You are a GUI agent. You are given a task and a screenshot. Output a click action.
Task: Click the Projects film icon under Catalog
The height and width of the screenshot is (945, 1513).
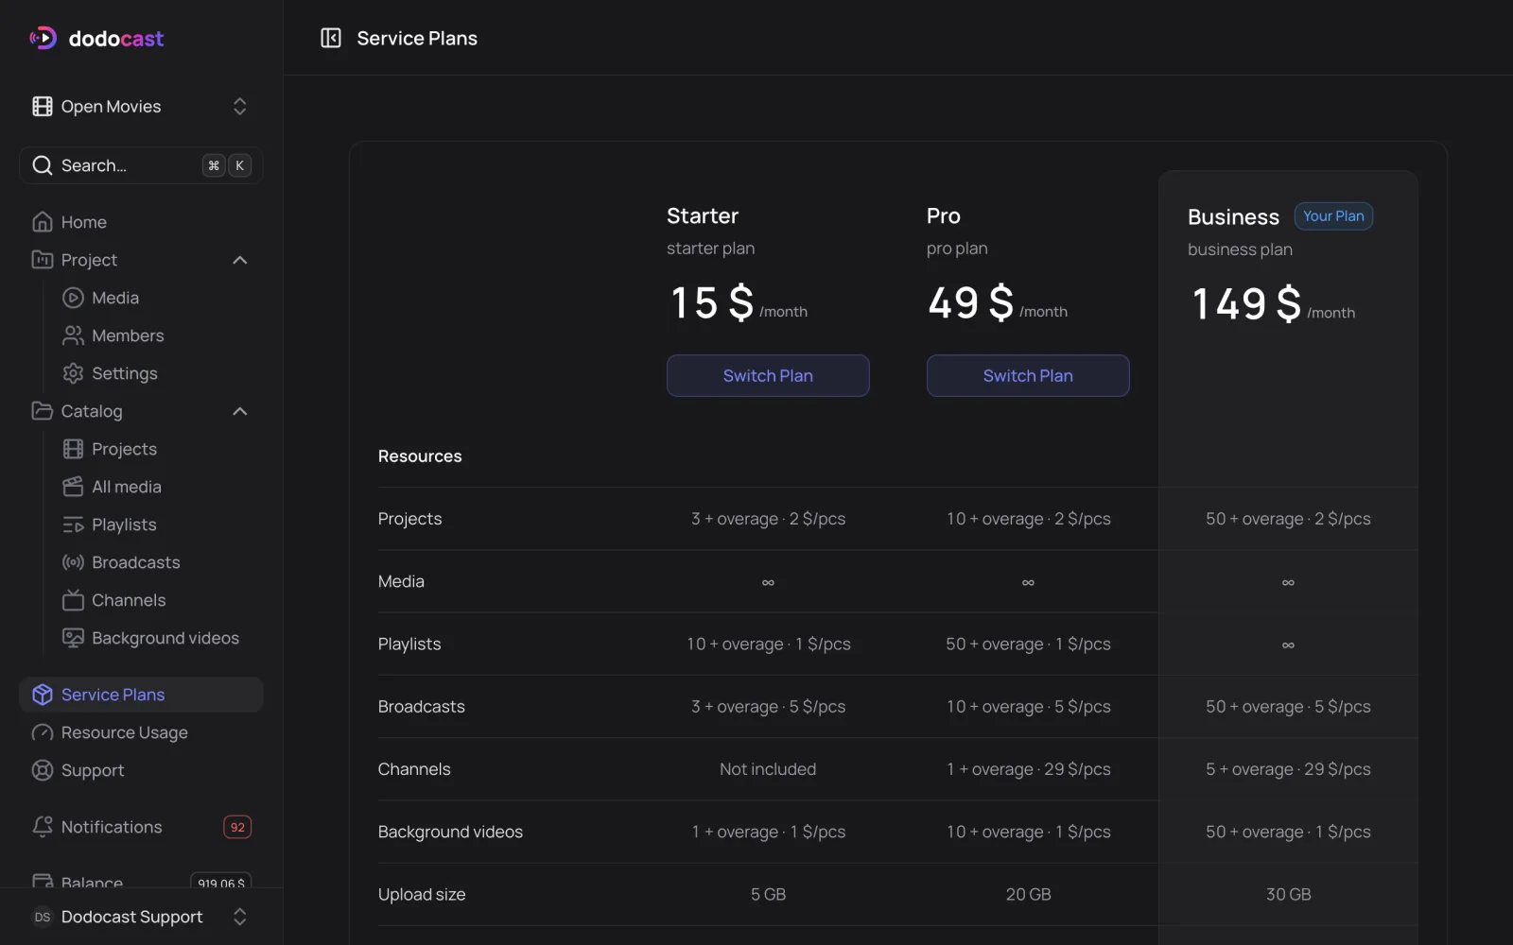point(73,449)
